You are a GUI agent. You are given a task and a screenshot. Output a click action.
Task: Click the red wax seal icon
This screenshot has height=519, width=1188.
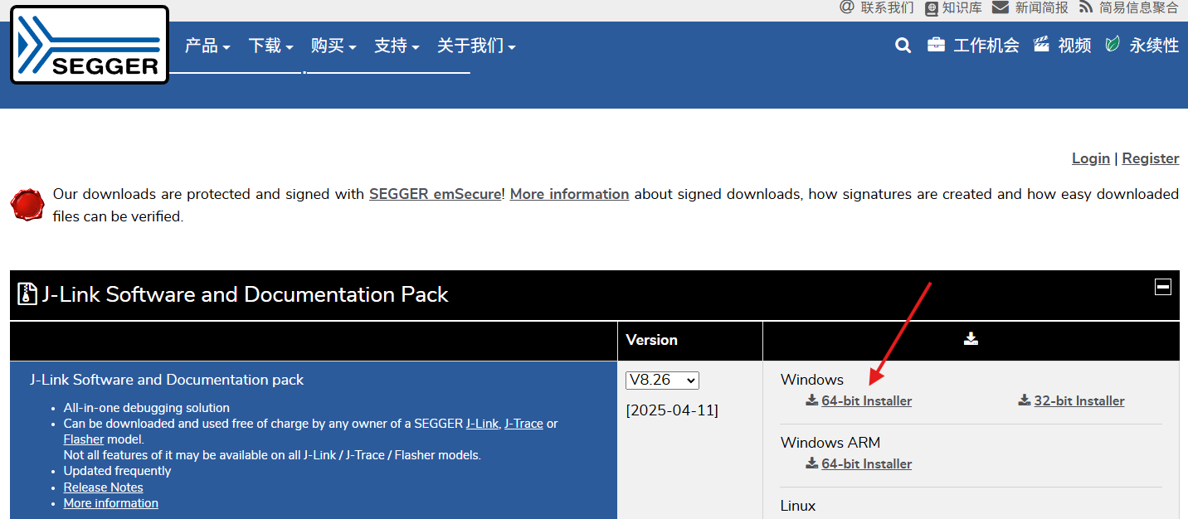click(x=27, y=205)
